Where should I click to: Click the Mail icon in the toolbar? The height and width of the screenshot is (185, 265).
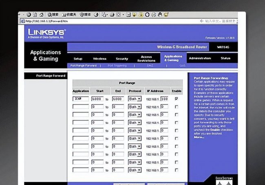104,15
